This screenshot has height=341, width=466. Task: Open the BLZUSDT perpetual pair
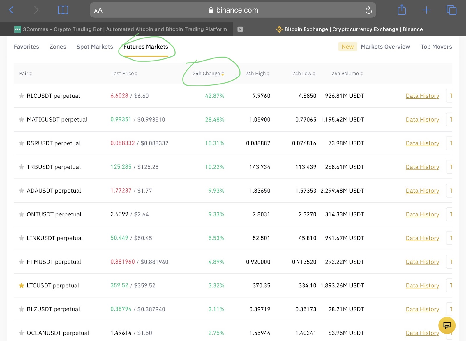click(53, 309)
